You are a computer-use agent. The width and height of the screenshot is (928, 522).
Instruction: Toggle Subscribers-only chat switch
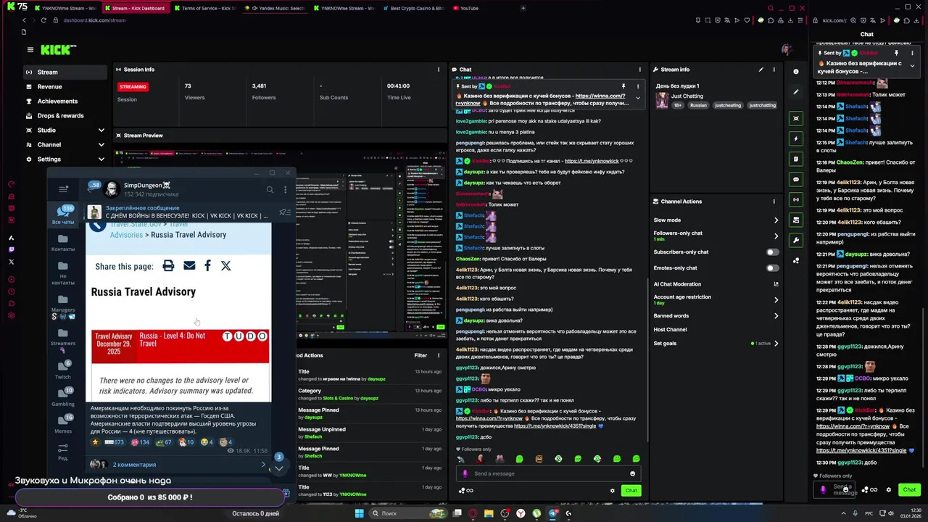773,252
